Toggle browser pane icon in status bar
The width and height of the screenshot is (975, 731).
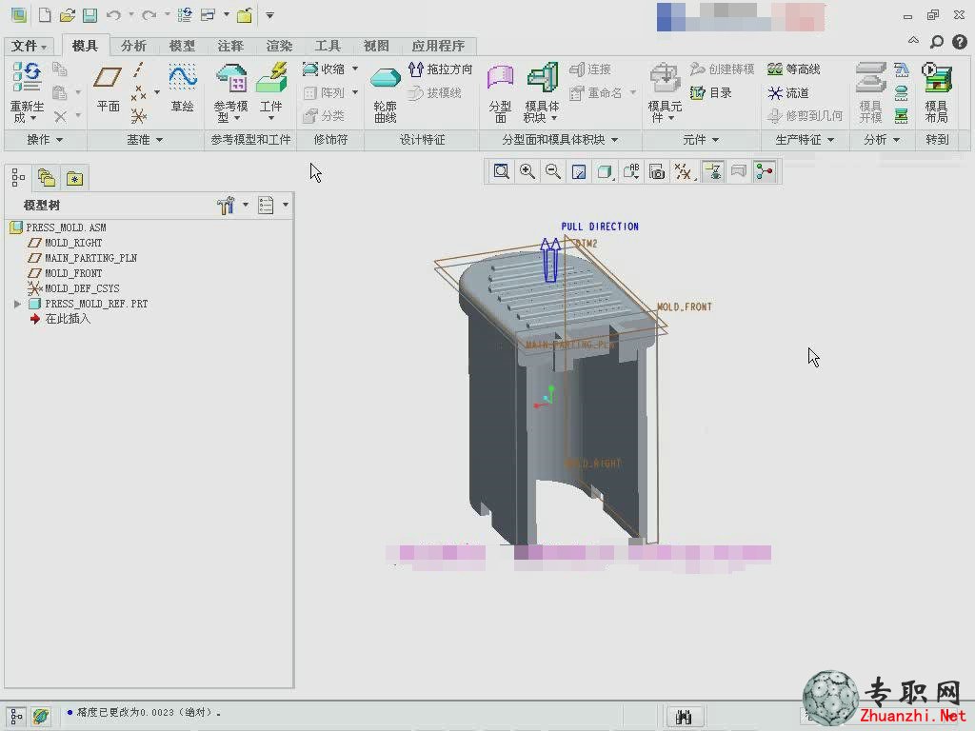tap(41, 717)
